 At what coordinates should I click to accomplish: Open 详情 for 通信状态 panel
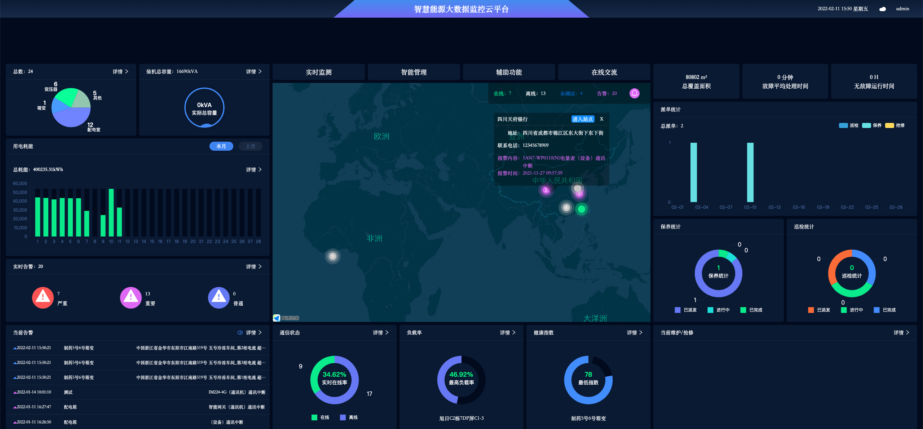[x=381, y=332]
